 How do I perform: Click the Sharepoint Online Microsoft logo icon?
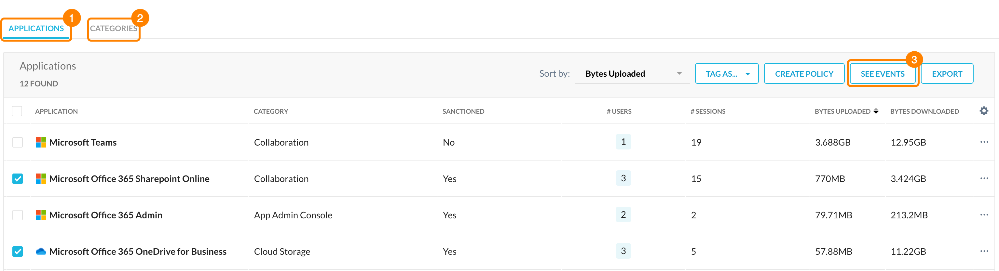tap(41, 179)
